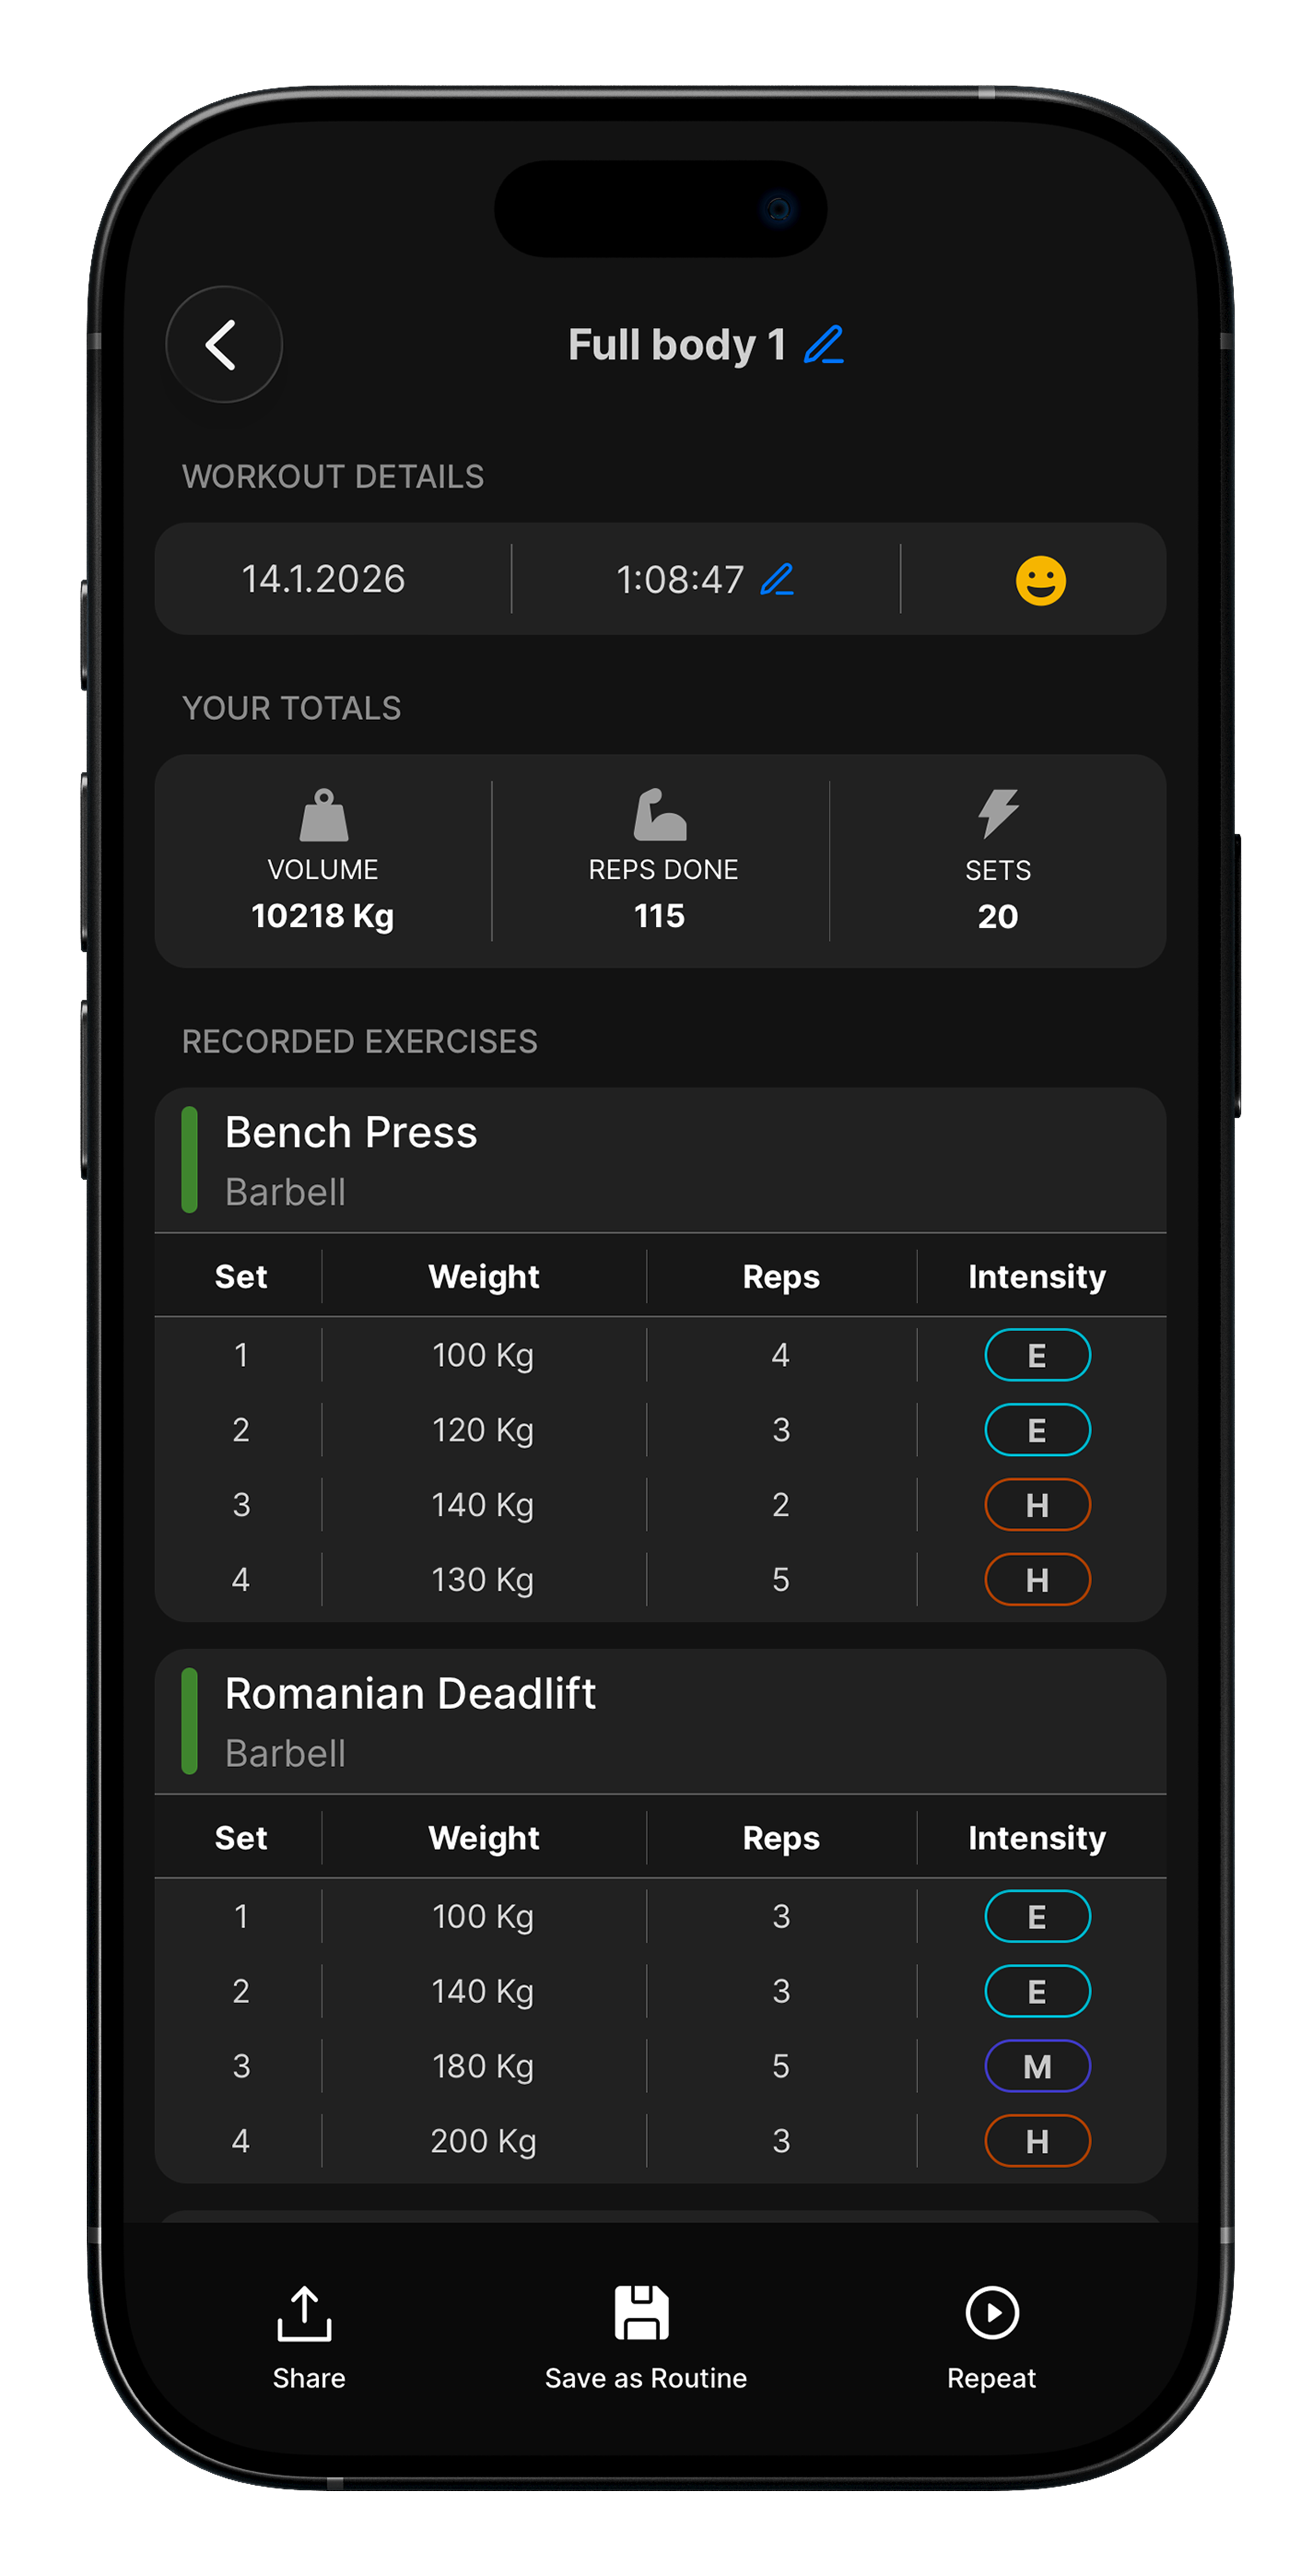Tap the Reps Done flexed arm icon

click(660, 815)
